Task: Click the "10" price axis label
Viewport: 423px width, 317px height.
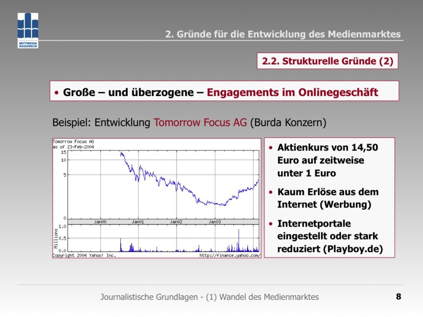Action: point(63,160)
